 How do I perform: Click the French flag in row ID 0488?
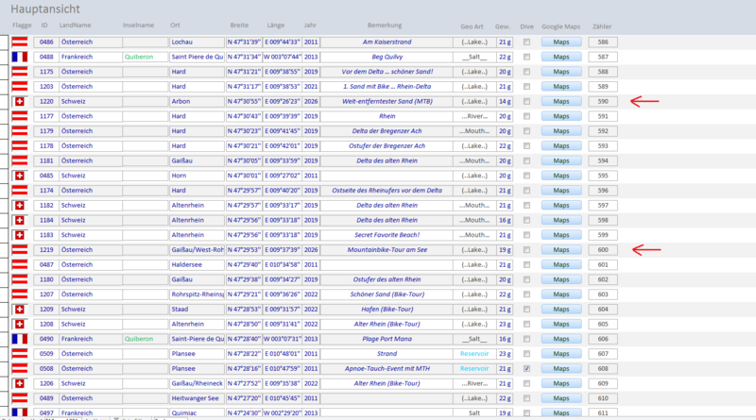(20, 57)
